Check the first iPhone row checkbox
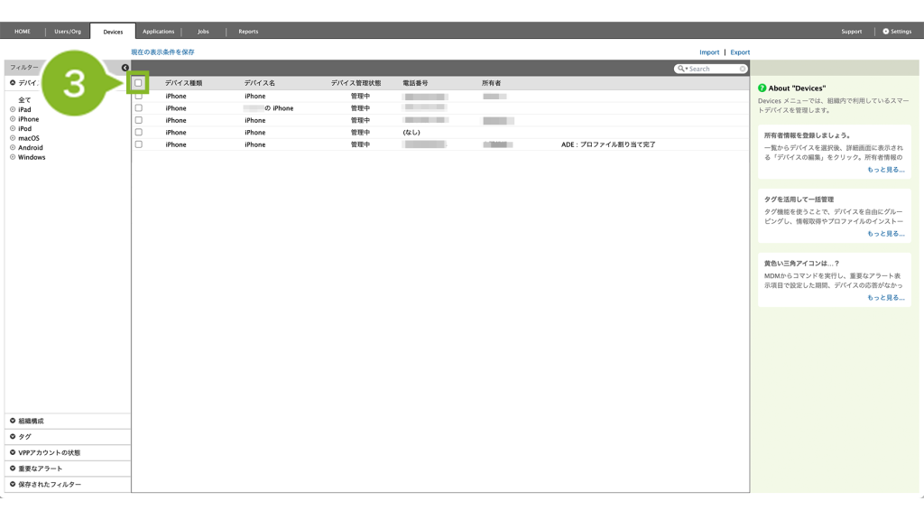This screenshot has width=924, height=520. pos(138,96)
